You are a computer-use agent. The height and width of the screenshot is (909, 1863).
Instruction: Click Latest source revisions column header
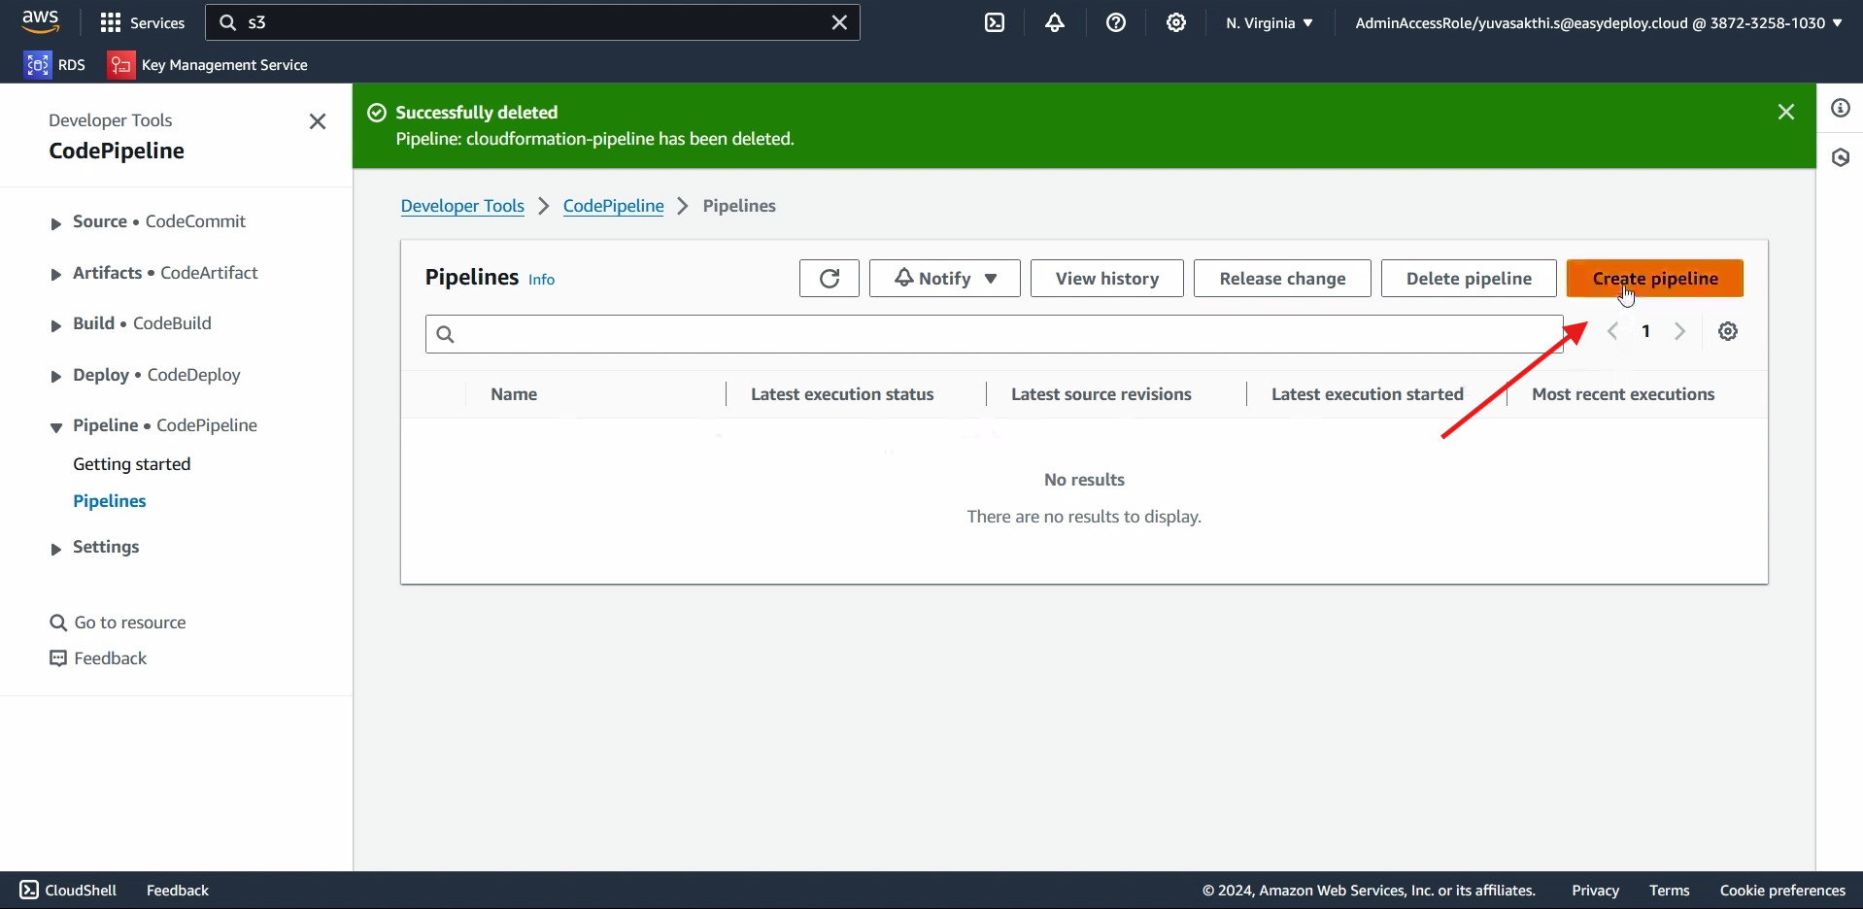coord(1101,394)
